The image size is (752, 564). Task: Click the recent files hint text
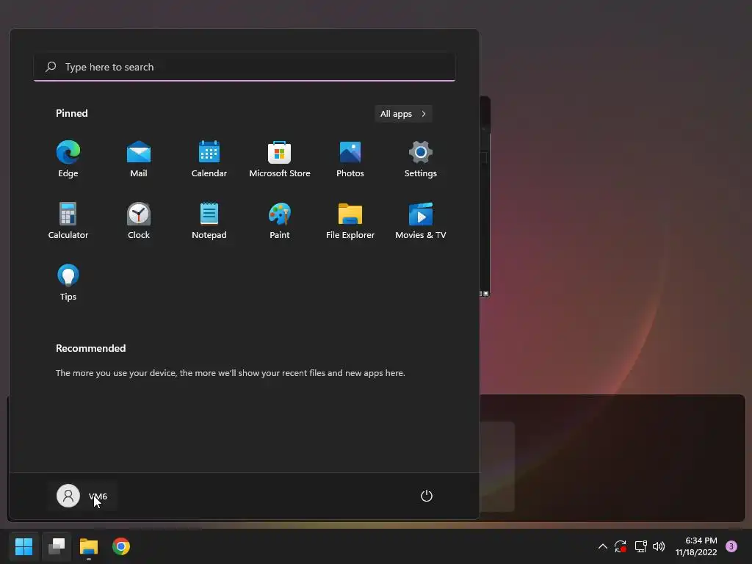coord(230,372)
